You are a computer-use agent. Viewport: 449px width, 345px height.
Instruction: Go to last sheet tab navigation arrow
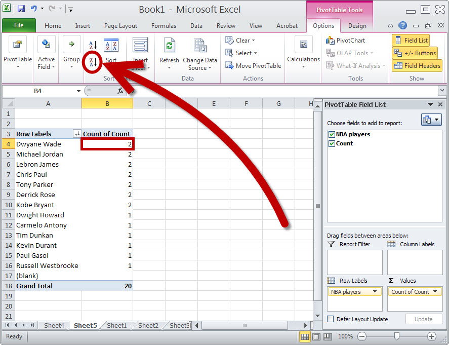(32, 325)
